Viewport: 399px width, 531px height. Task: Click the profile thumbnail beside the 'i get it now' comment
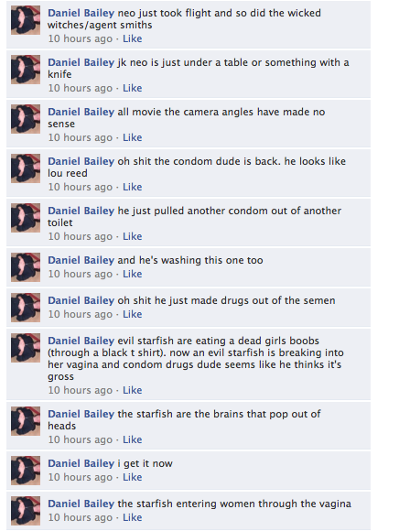(26, 471)
